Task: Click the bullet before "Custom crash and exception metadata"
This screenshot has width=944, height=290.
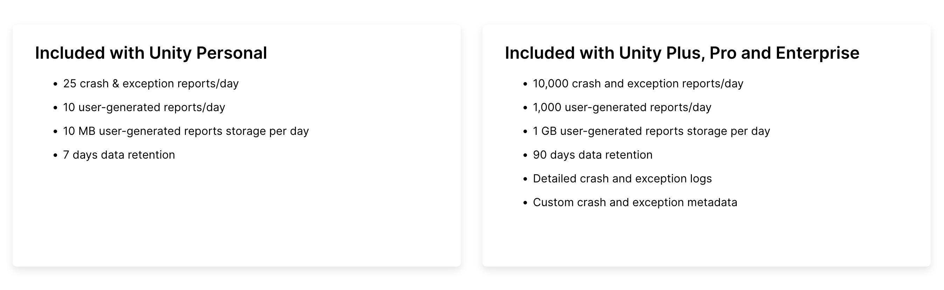Action: 525,203
